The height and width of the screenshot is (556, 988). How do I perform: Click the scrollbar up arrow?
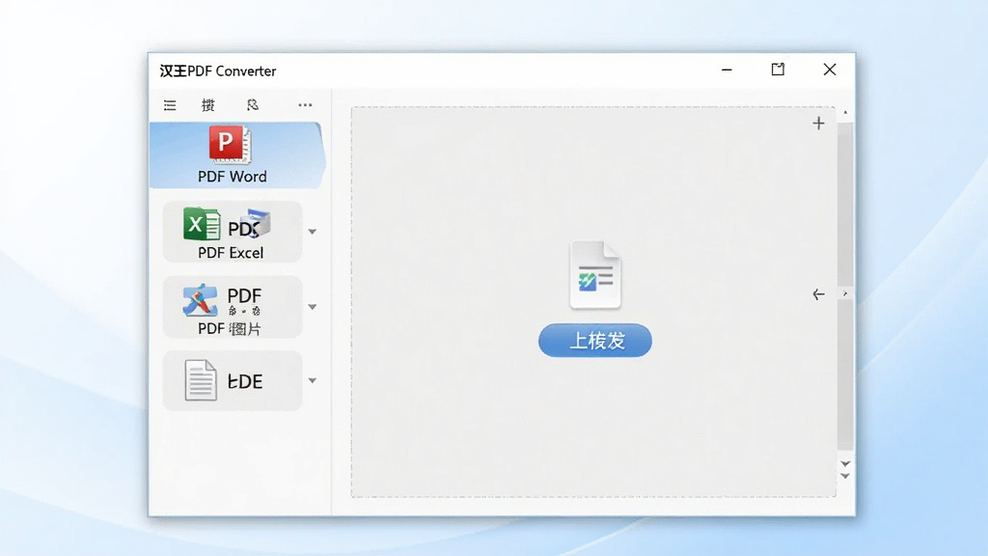pos(845,113)
